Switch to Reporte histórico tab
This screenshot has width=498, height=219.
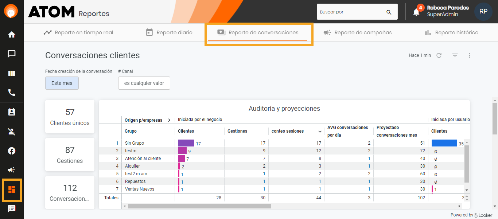(x=451, y=32)
